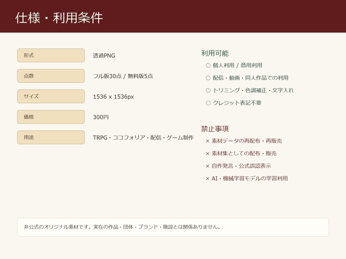Click the text 素材集としての配布・販売

[244, 153]
